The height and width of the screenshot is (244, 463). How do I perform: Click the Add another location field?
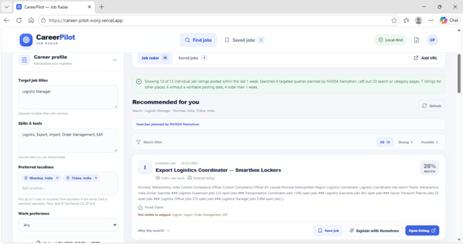tap(68, 188)
